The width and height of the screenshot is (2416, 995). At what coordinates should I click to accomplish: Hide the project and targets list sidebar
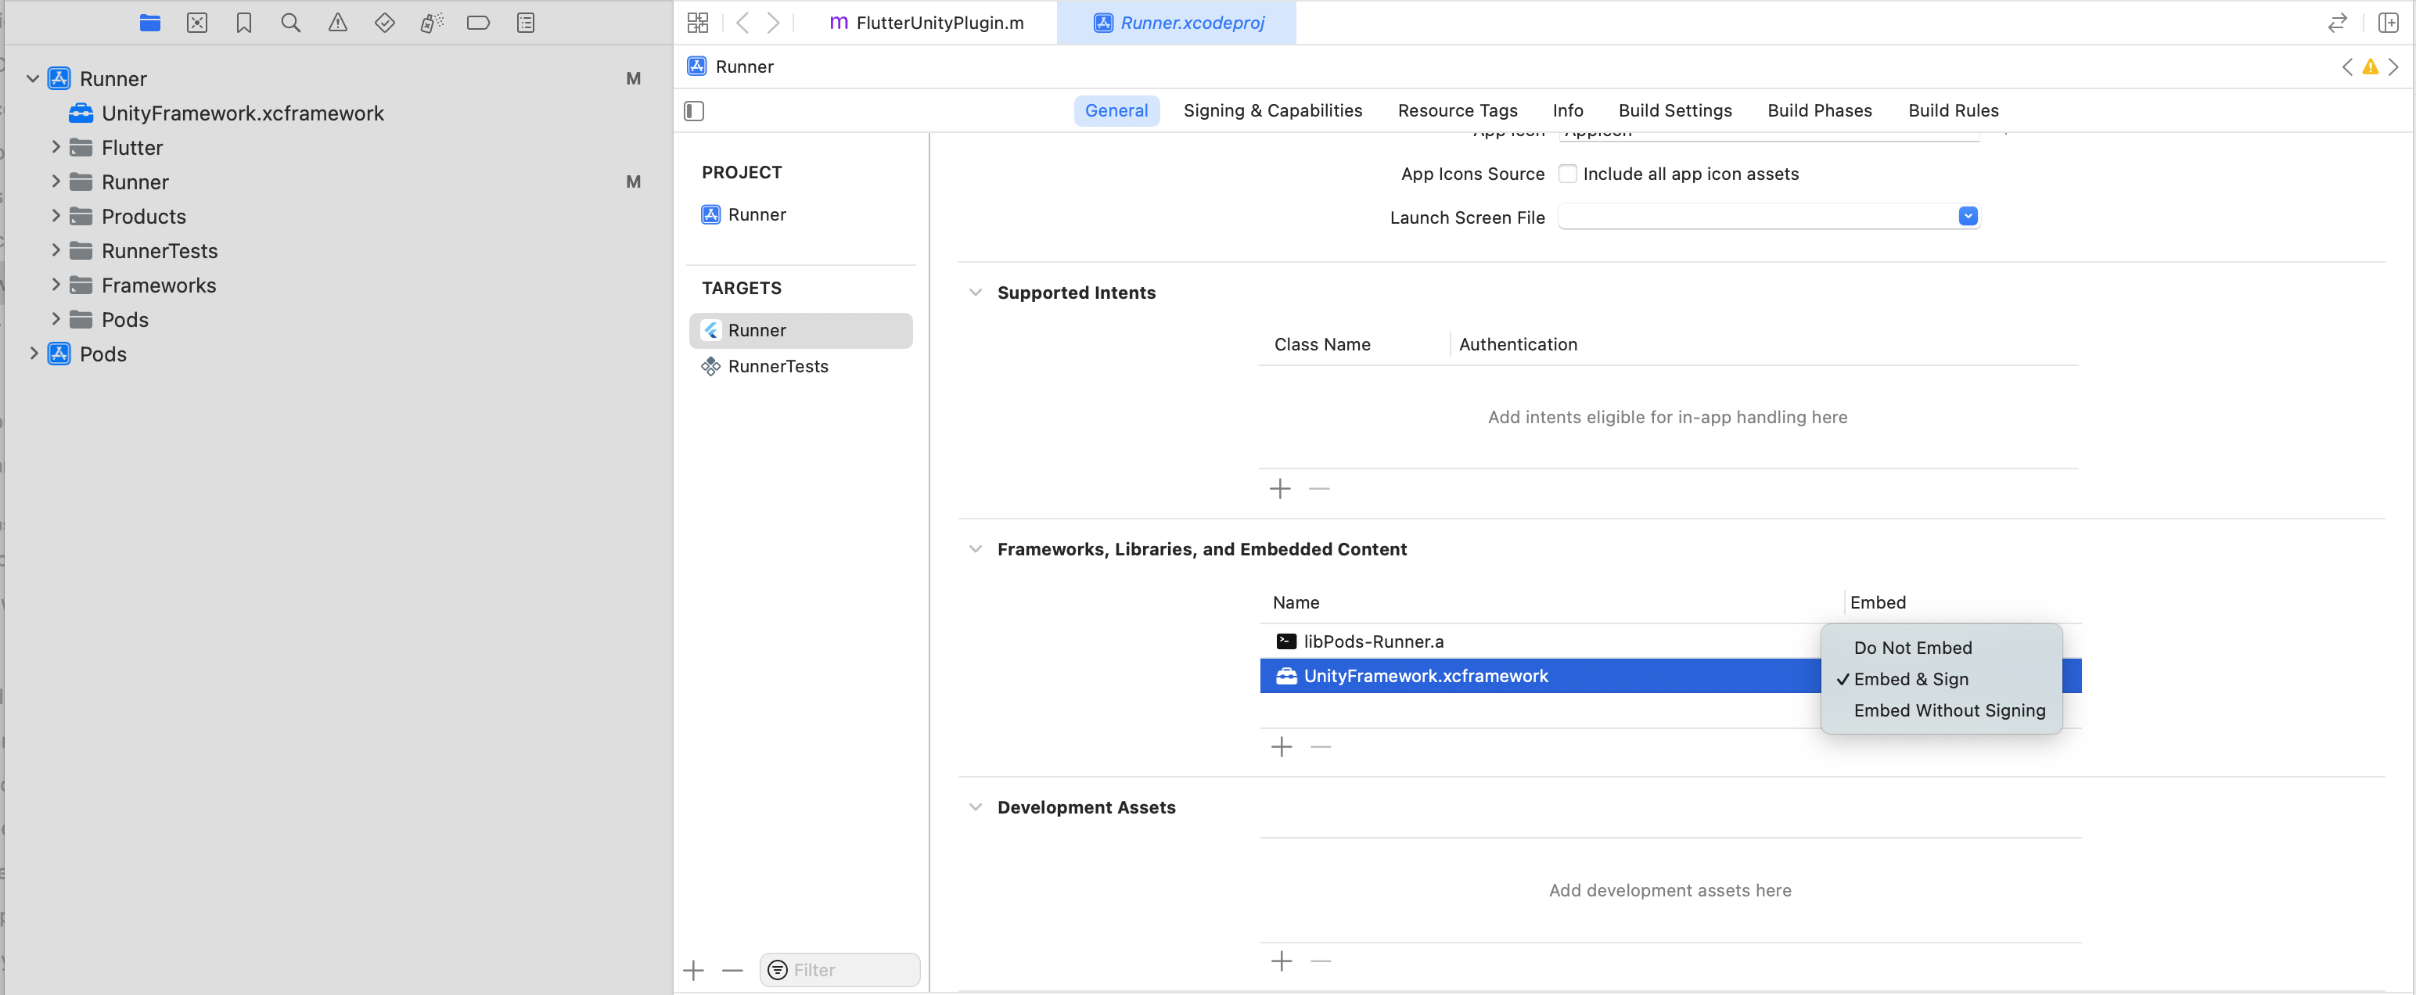[x=694, y=110]
